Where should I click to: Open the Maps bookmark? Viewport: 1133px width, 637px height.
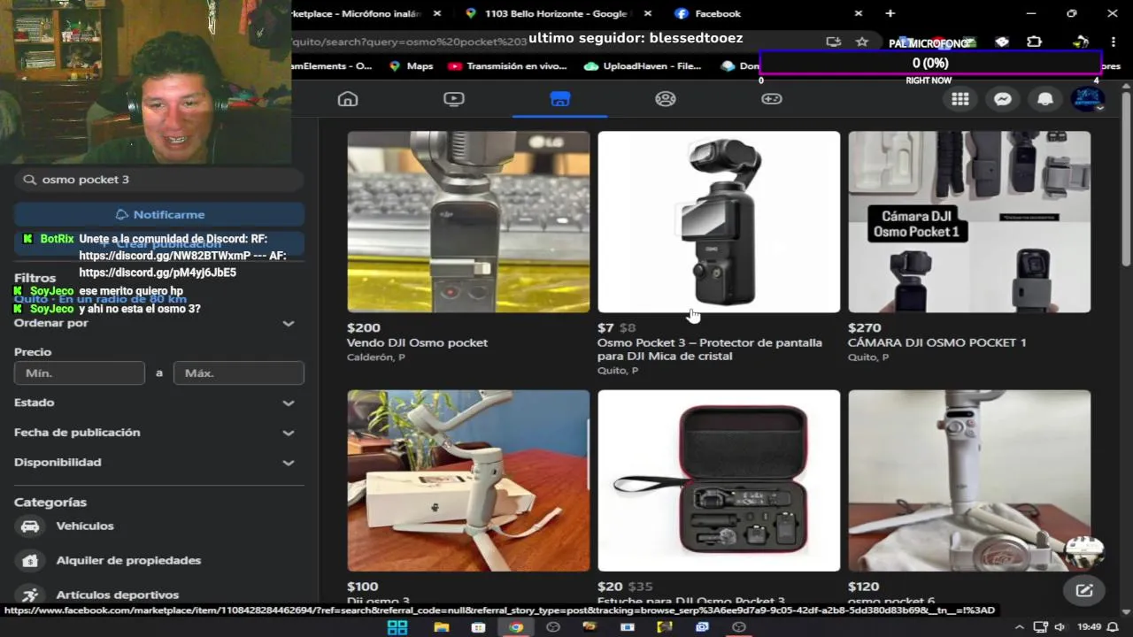(411, 66)
